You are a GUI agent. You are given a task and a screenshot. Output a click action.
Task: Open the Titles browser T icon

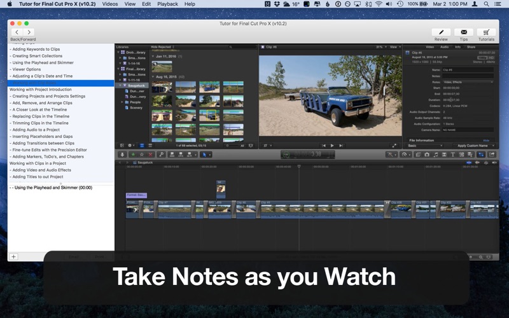[452, 155]
